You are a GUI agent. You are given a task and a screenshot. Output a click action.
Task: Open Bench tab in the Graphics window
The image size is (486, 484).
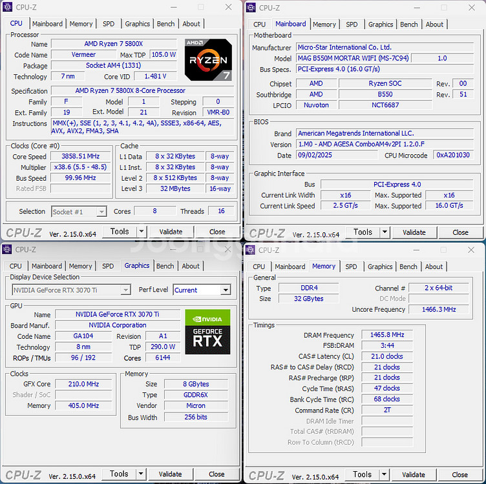click(x=165, y=266)
